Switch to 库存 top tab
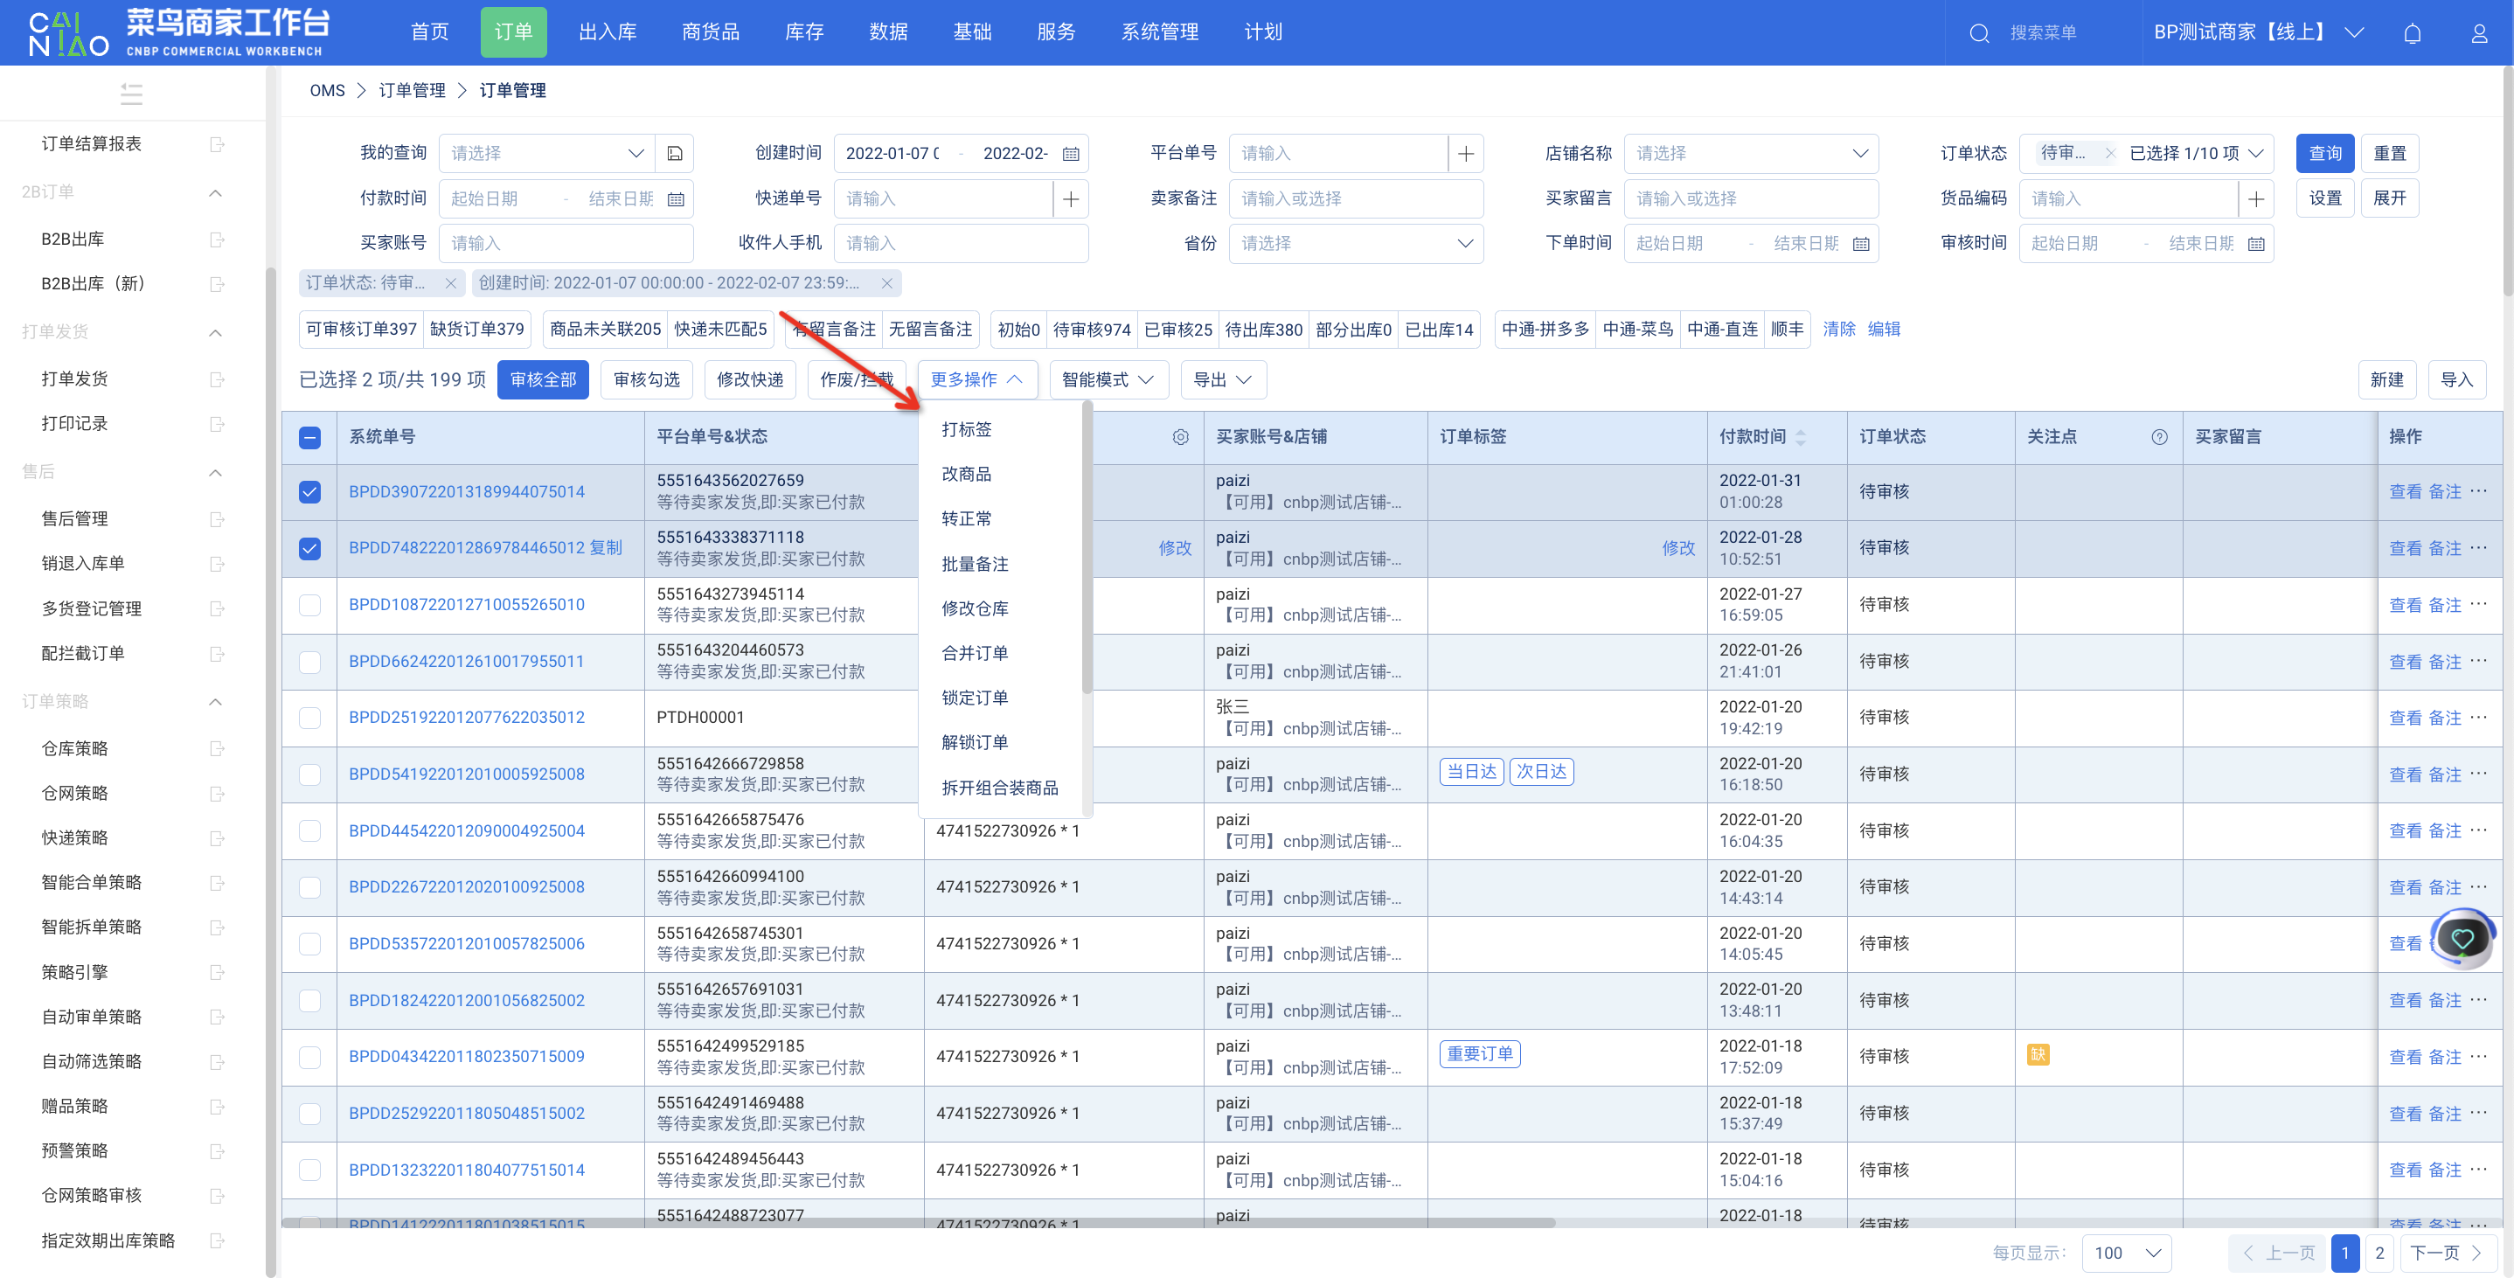This screenshot has height=1278, width=2514. [x=804, y=32]
